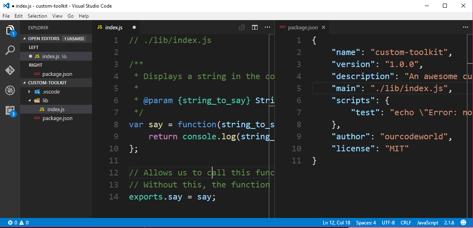Viewport: 473px width, 228px height.
Task: Open the Search view icon
Action: click(10, 50)
